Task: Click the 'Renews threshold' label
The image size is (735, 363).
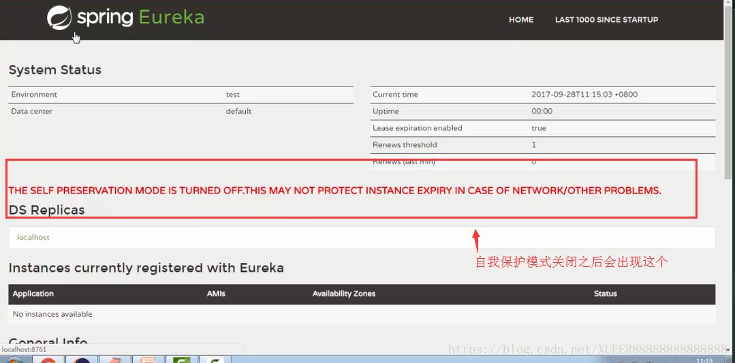Action: 405,145
